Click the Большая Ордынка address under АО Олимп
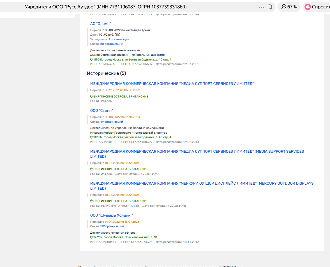 [132, 60]
